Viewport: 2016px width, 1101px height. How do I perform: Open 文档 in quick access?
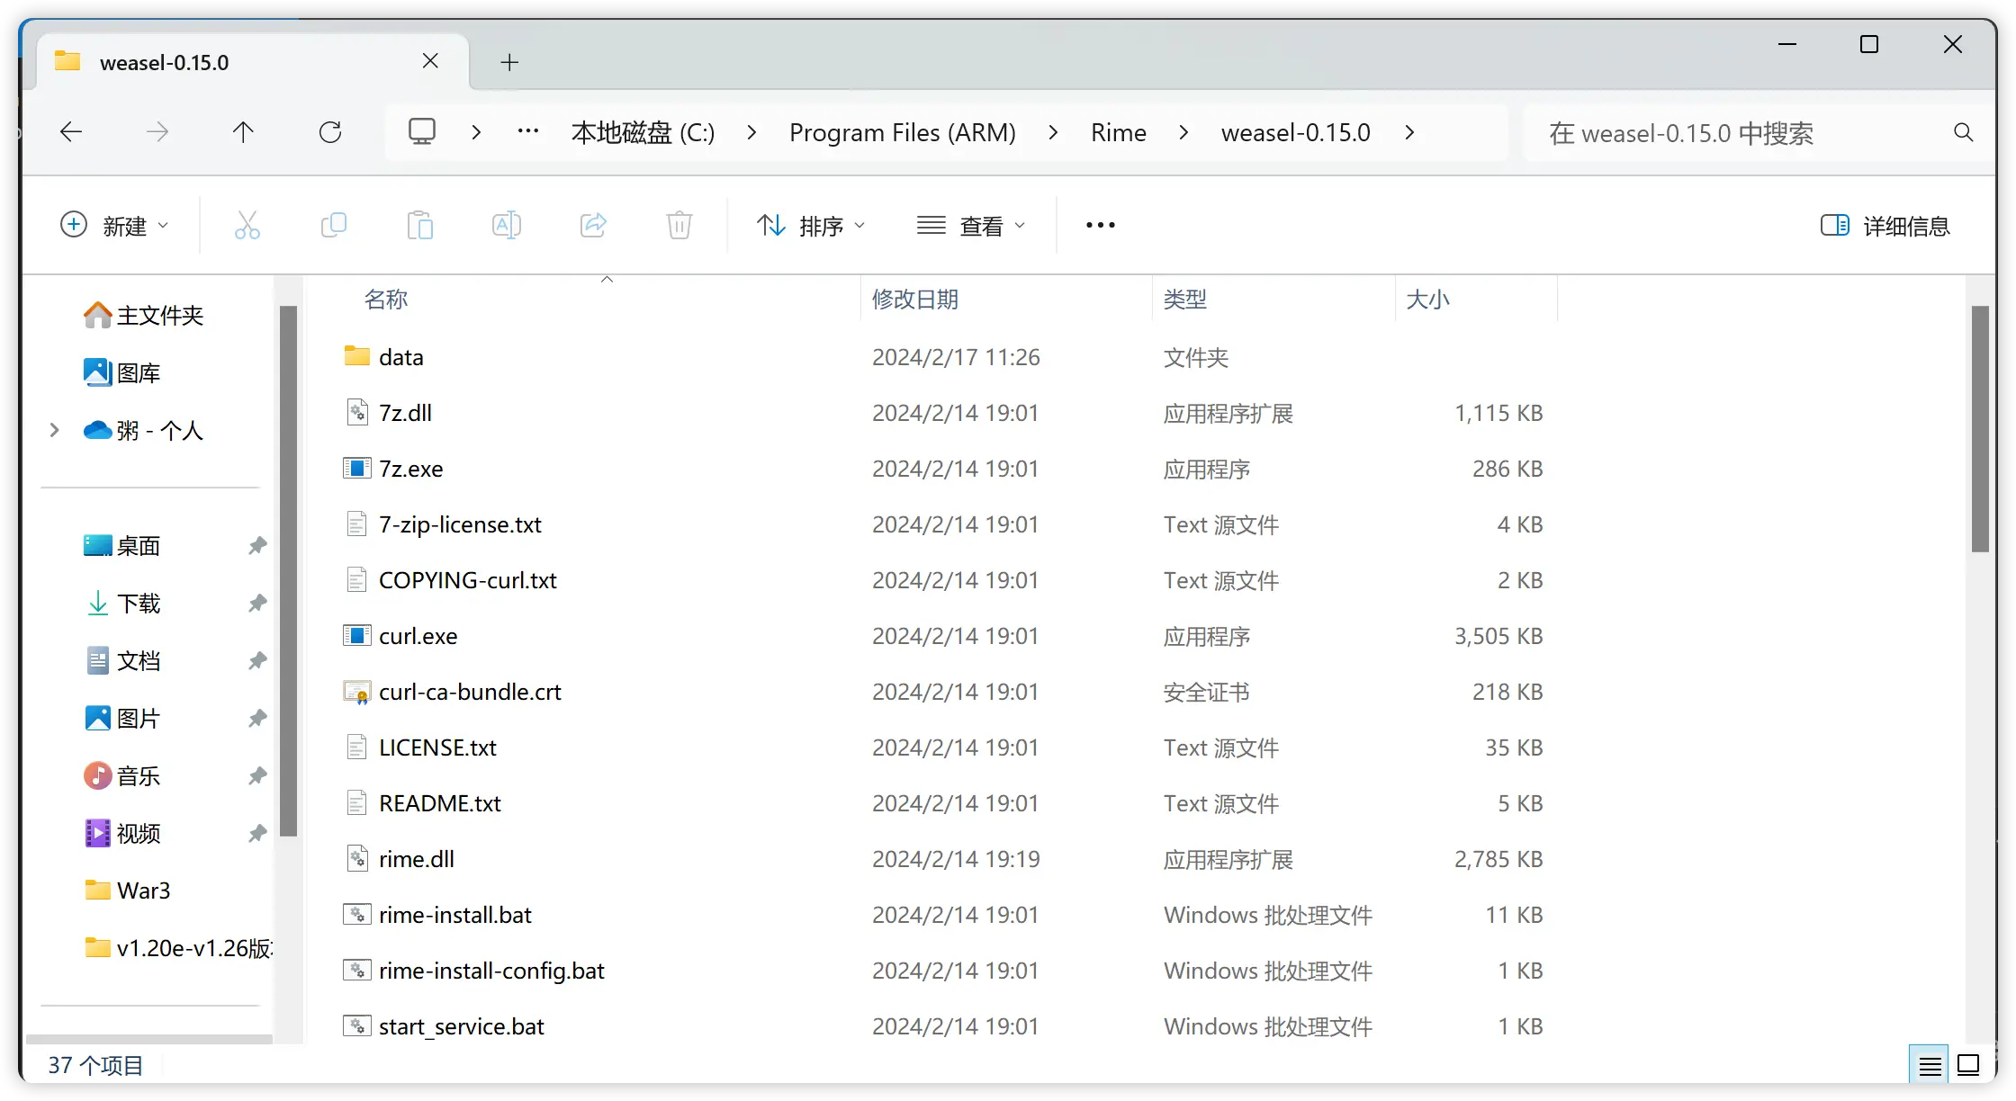(122, 660)
